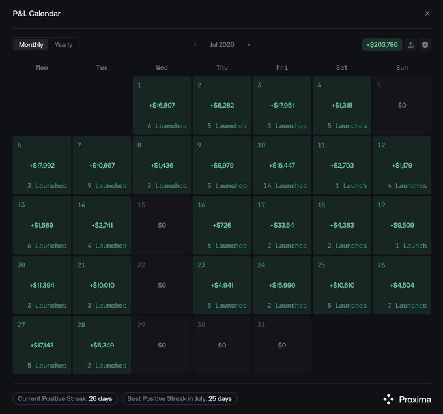Select July 26 cell showing +$4,504

tap(402, 286)
